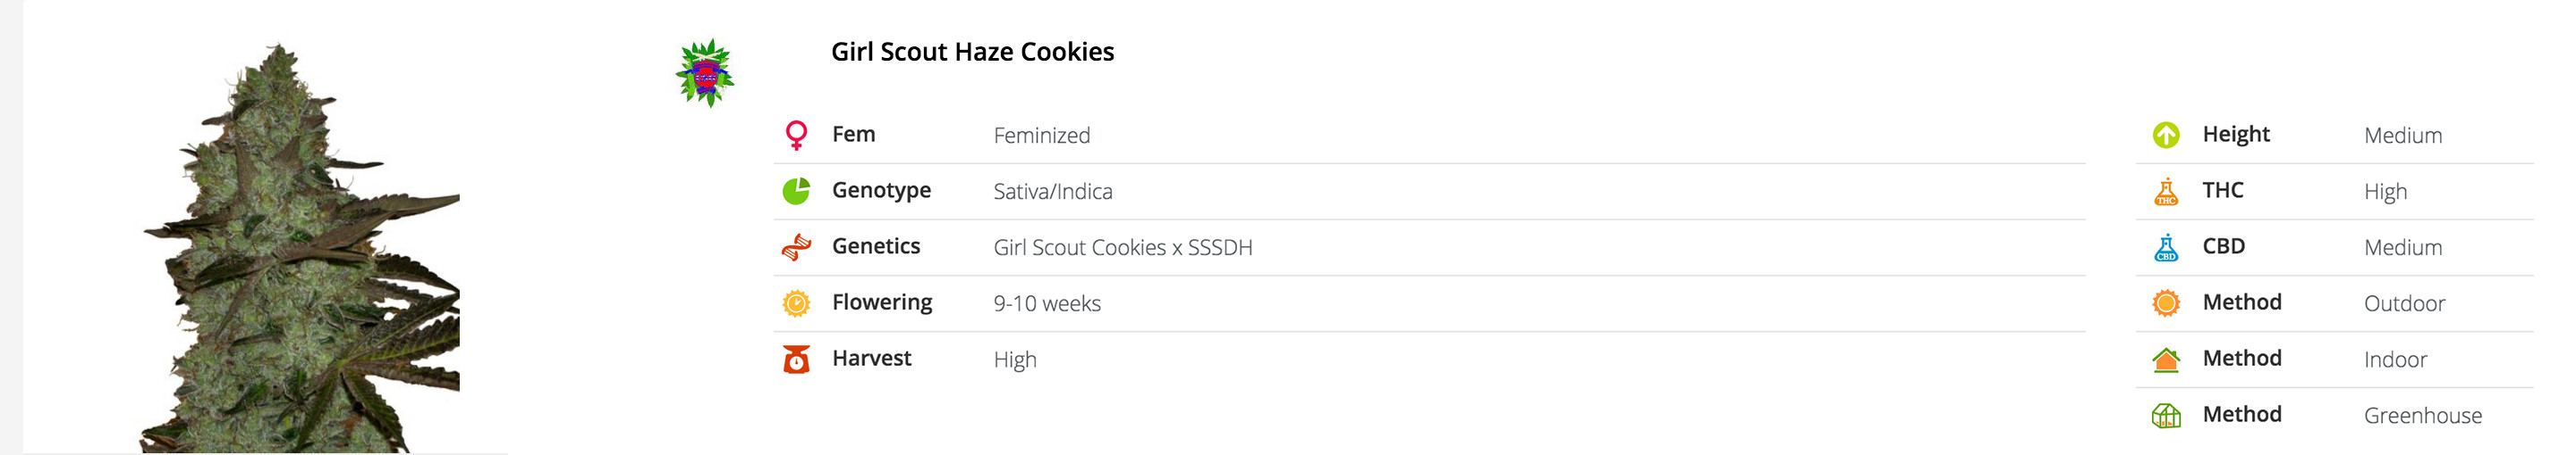This screenshot has height=455, width=2576.
Task: Click the green Greenhouse method icon
Action: (x=2166, y=415)
